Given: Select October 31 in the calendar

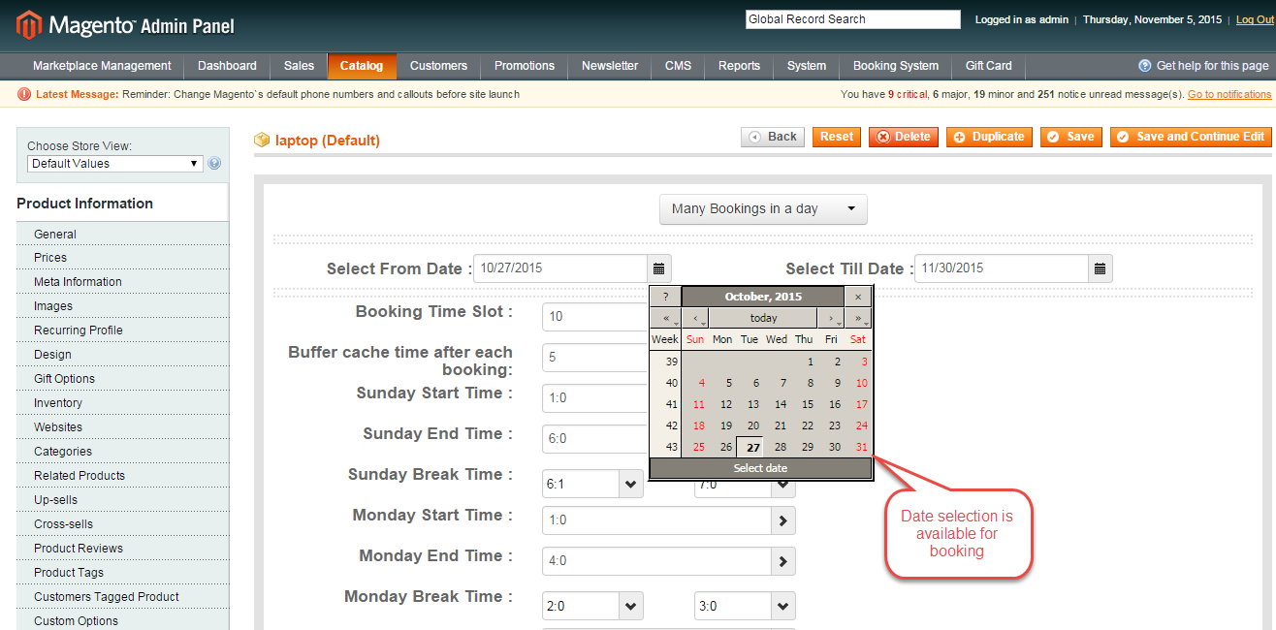Looking at the screenshot, I should pos(859,447).
